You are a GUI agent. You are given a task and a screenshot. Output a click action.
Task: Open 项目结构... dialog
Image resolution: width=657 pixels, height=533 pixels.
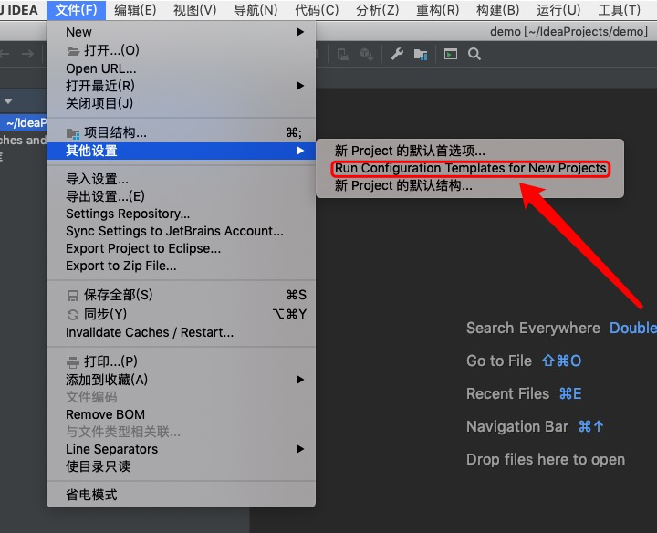coord(181,133)
